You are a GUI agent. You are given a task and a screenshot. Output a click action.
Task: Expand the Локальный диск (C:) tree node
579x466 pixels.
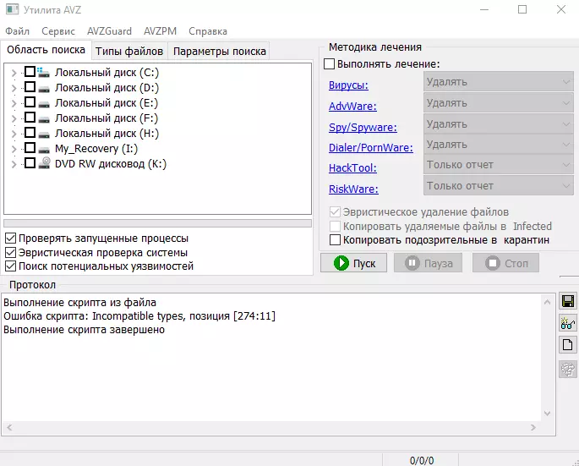(14, 73)
